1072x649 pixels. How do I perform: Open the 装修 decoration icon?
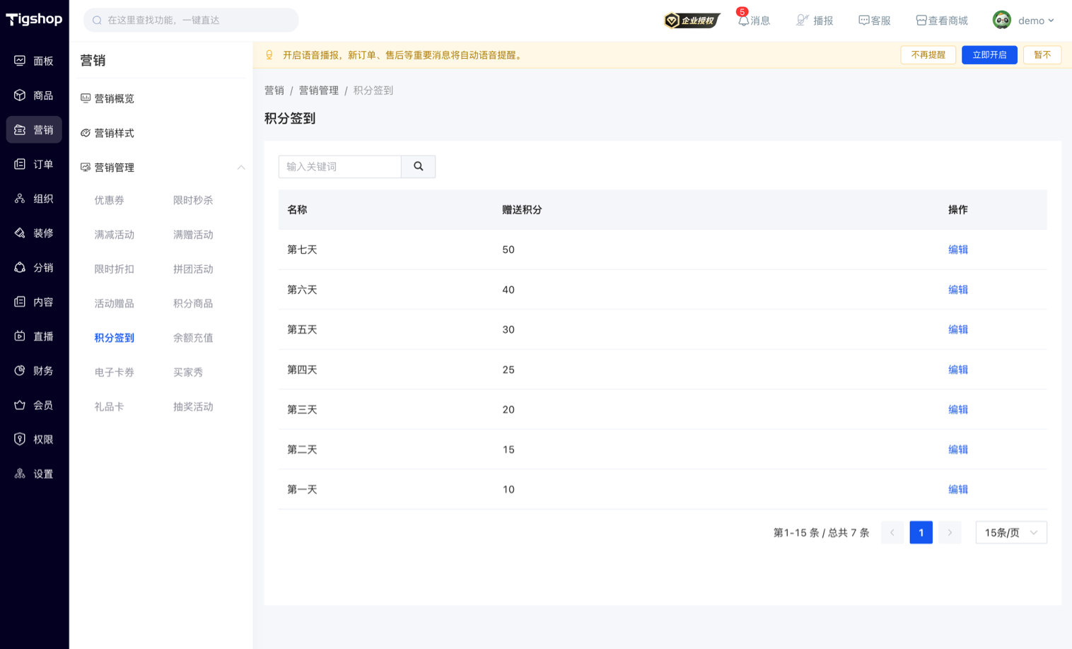click(x=20, y=233)
